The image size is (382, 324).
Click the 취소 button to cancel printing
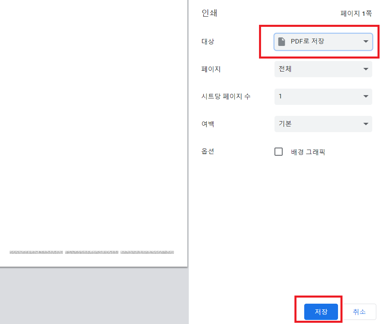click(359, 312)
